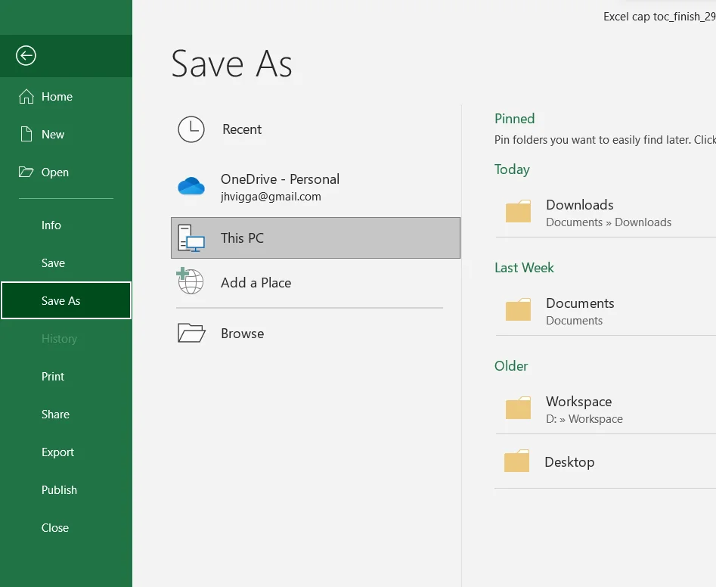The height and width of the screenshot is (587, 716).
Task: Choose OneDrive - Personal location
Action: 315,186
